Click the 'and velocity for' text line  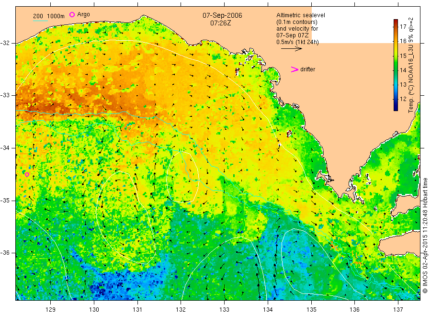point(297,29)
